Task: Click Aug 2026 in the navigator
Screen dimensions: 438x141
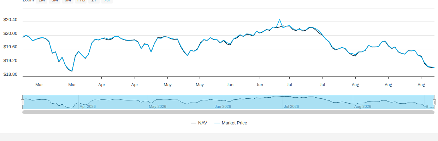Action: (x=363, y=106)
